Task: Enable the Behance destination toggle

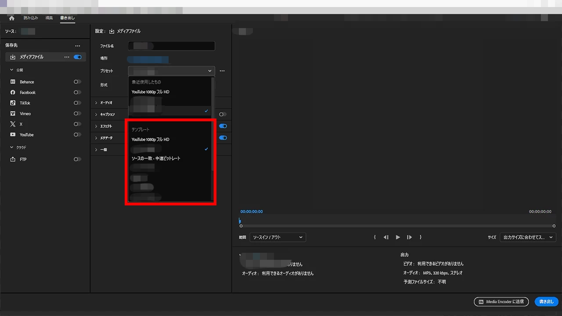Action: tap(78, 82)
